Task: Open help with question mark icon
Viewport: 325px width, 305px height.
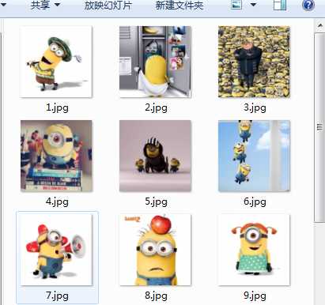Action: 308,5
